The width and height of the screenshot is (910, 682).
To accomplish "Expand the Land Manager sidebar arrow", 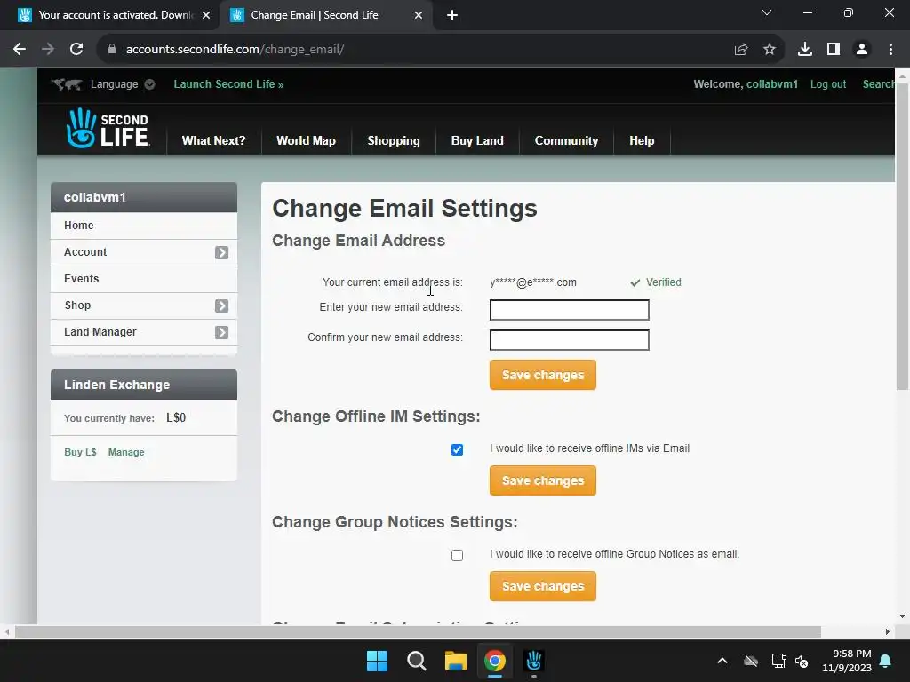I will click(221, 332).
